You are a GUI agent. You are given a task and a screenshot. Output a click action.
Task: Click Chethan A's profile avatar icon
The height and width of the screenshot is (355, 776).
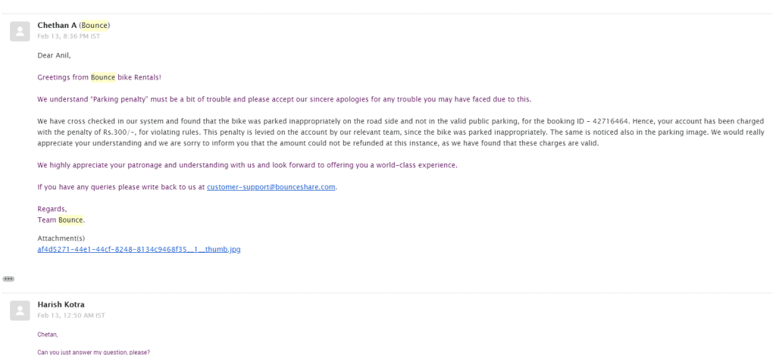[20, 32]
